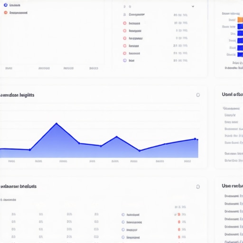Viewport: 243px width, 243px height.
Task: Click the topmost blue bar in the right bar chart
Action: point(240,27)
